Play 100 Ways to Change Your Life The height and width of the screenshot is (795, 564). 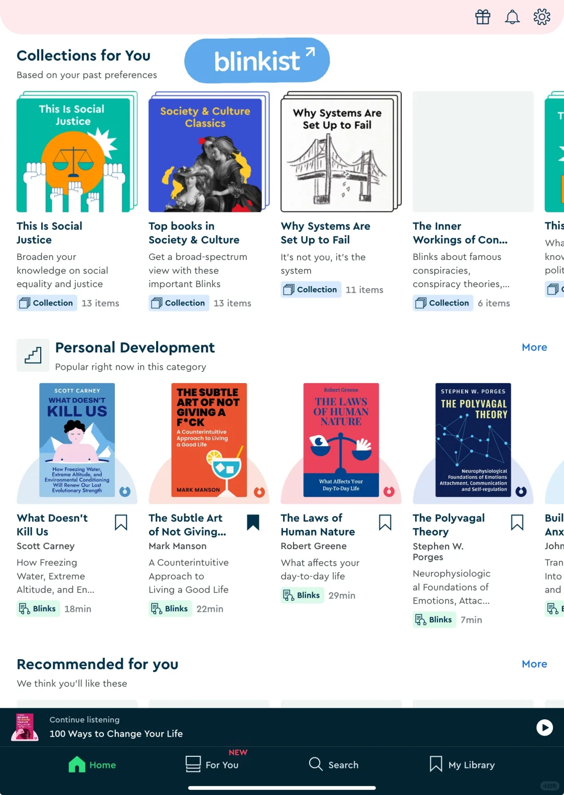545,727
